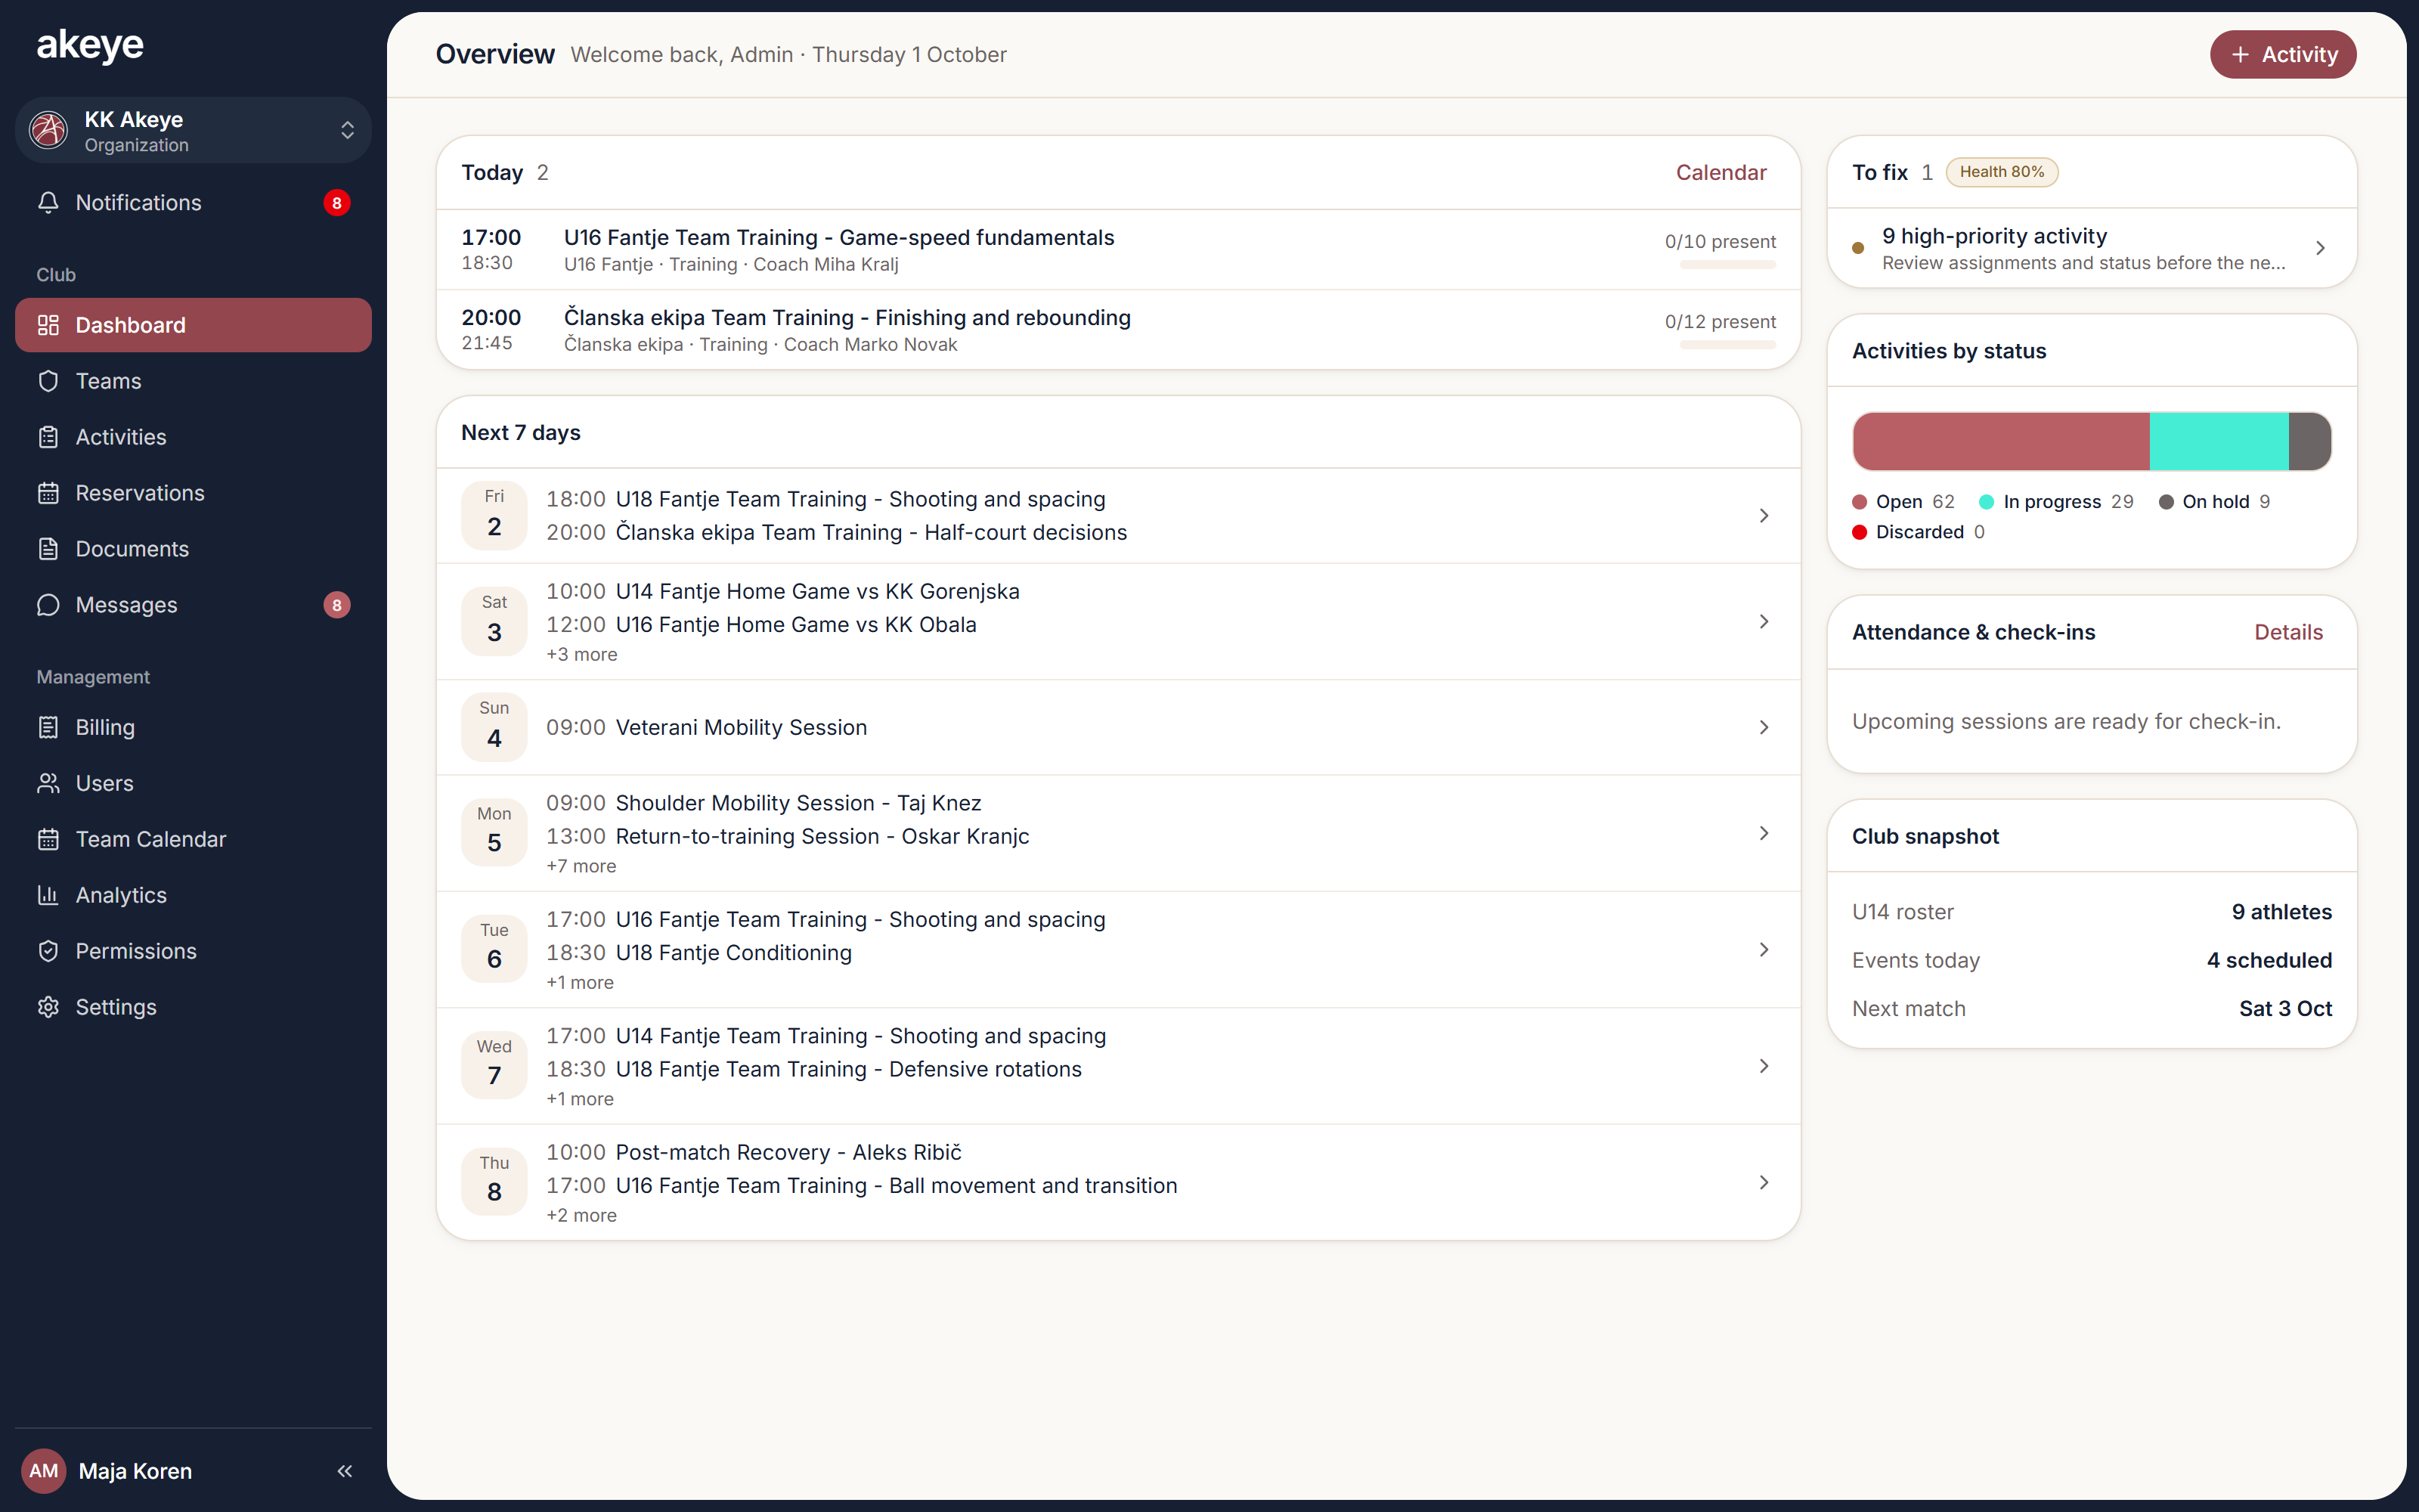Click the Permissions shield-check icon
2419x1512 pixels.
tap(48, 951)
